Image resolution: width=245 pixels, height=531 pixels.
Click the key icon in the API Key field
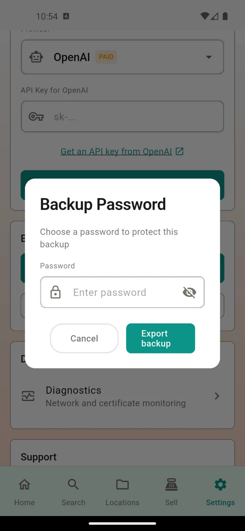coord(36,116)
